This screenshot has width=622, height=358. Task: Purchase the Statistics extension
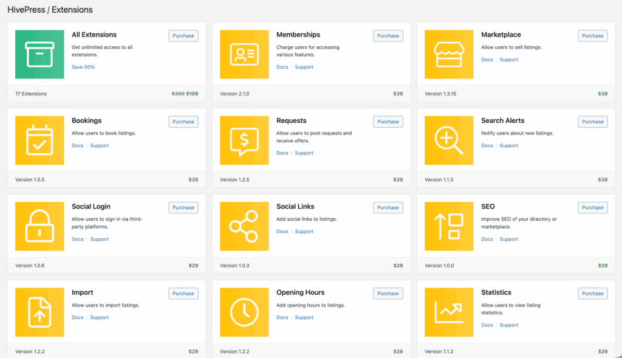(x=593, y=294)
